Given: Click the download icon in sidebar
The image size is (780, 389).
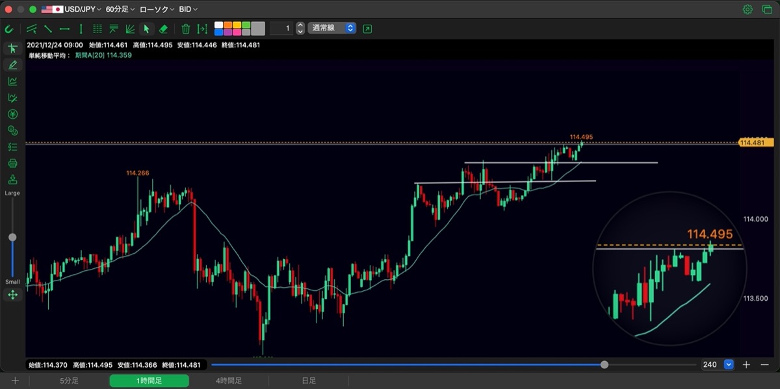Looking at the screenshot, I should click(12, 180).
